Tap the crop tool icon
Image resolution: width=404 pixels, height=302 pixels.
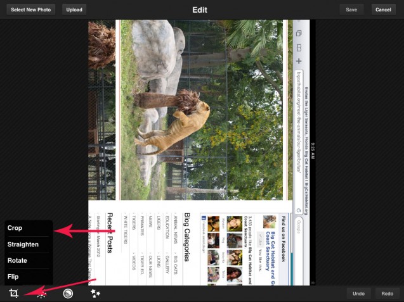click(14, 293)
